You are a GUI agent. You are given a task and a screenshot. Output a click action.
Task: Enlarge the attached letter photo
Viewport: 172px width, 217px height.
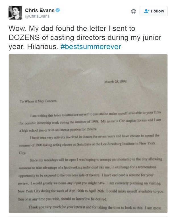88,134
